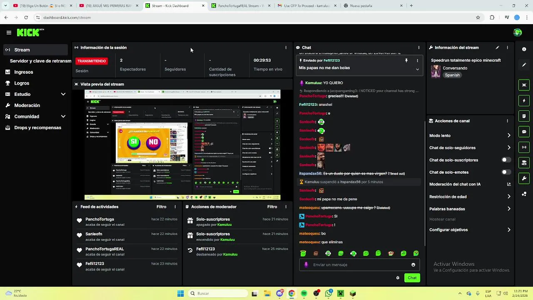Toggle Chat de solo-suscriptores switch
This screenshot has width=533, height=300.
506,160
